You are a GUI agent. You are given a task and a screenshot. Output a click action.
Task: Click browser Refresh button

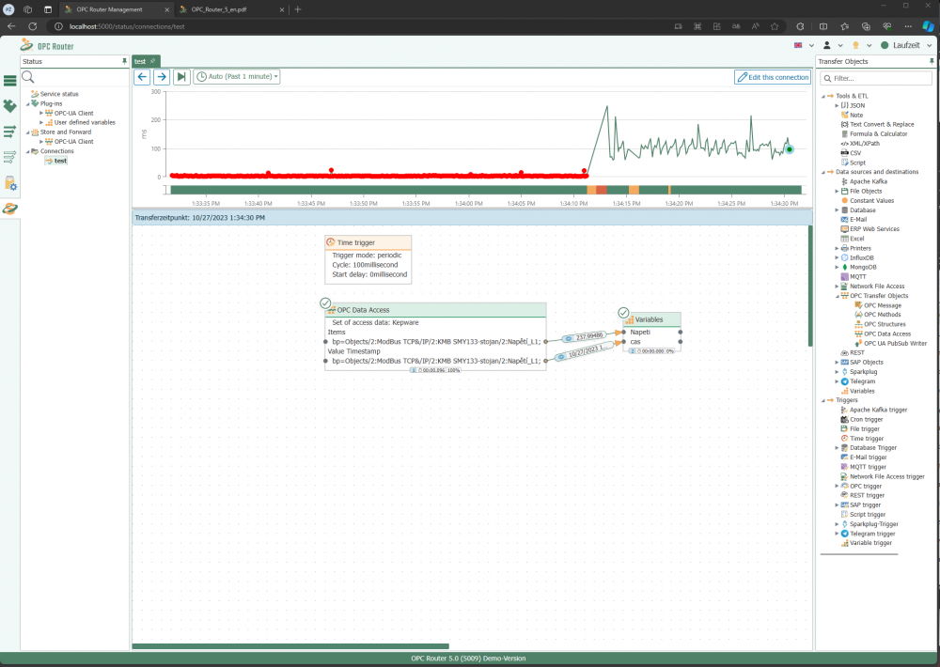coord(32,26)
